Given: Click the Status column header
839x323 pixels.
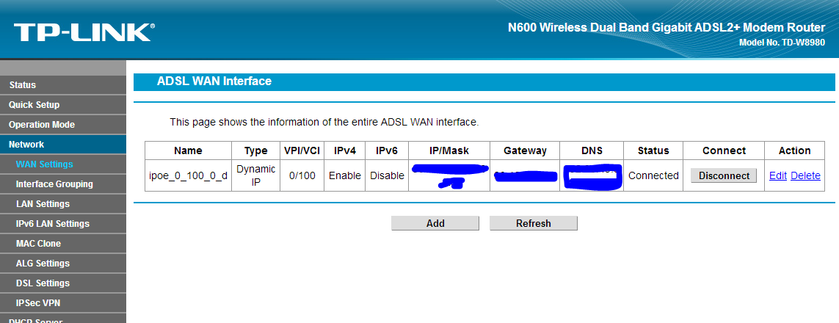Looking at the screenshot, I should click(653, 150).
